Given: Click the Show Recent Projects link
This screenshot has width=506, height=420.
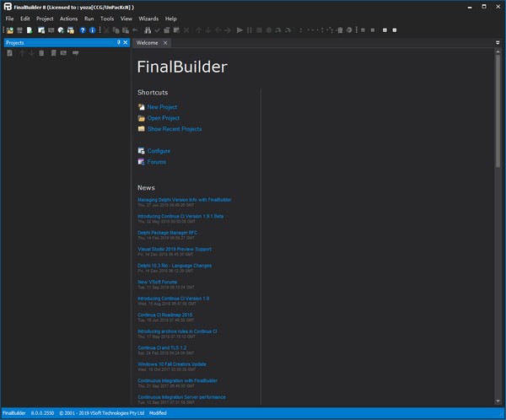Looking at the screenshot, I should point(175,129).
